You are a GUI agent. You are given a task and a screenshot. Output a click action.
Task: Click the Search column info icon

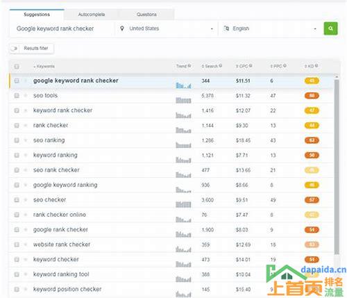[x=221, y=66]
